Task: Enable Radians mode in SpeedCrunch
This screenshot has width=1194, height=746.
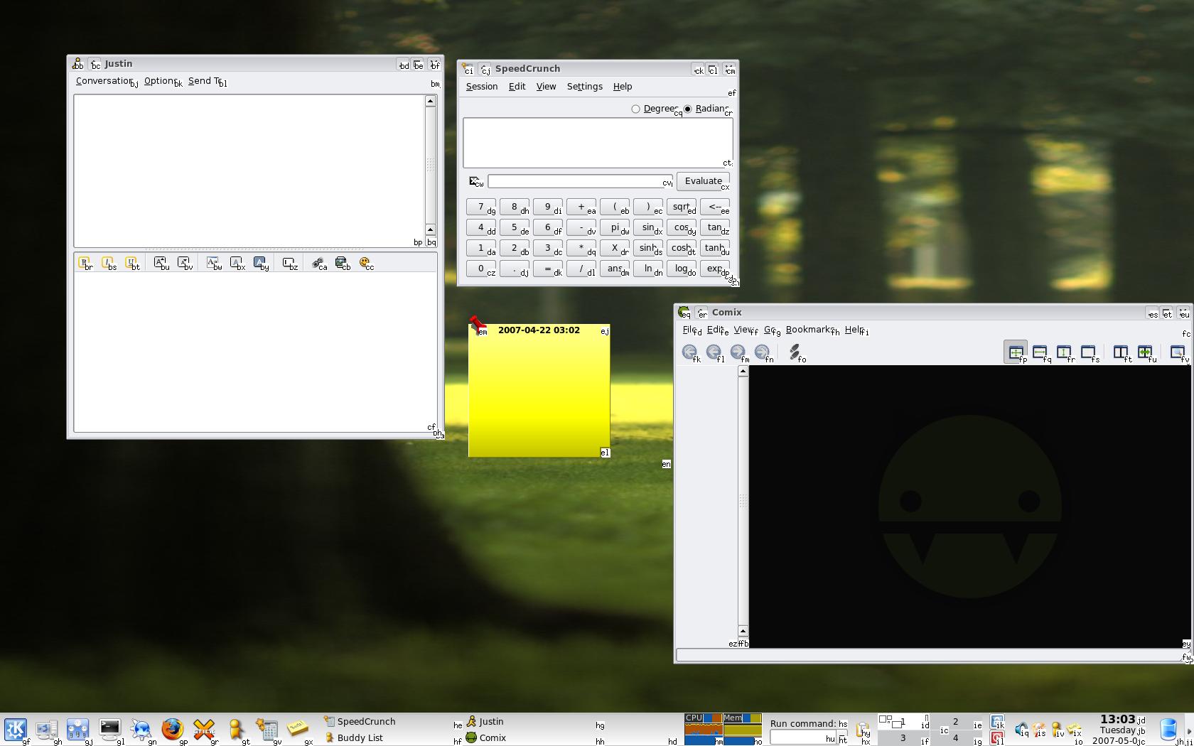Action: pos(688,109)
